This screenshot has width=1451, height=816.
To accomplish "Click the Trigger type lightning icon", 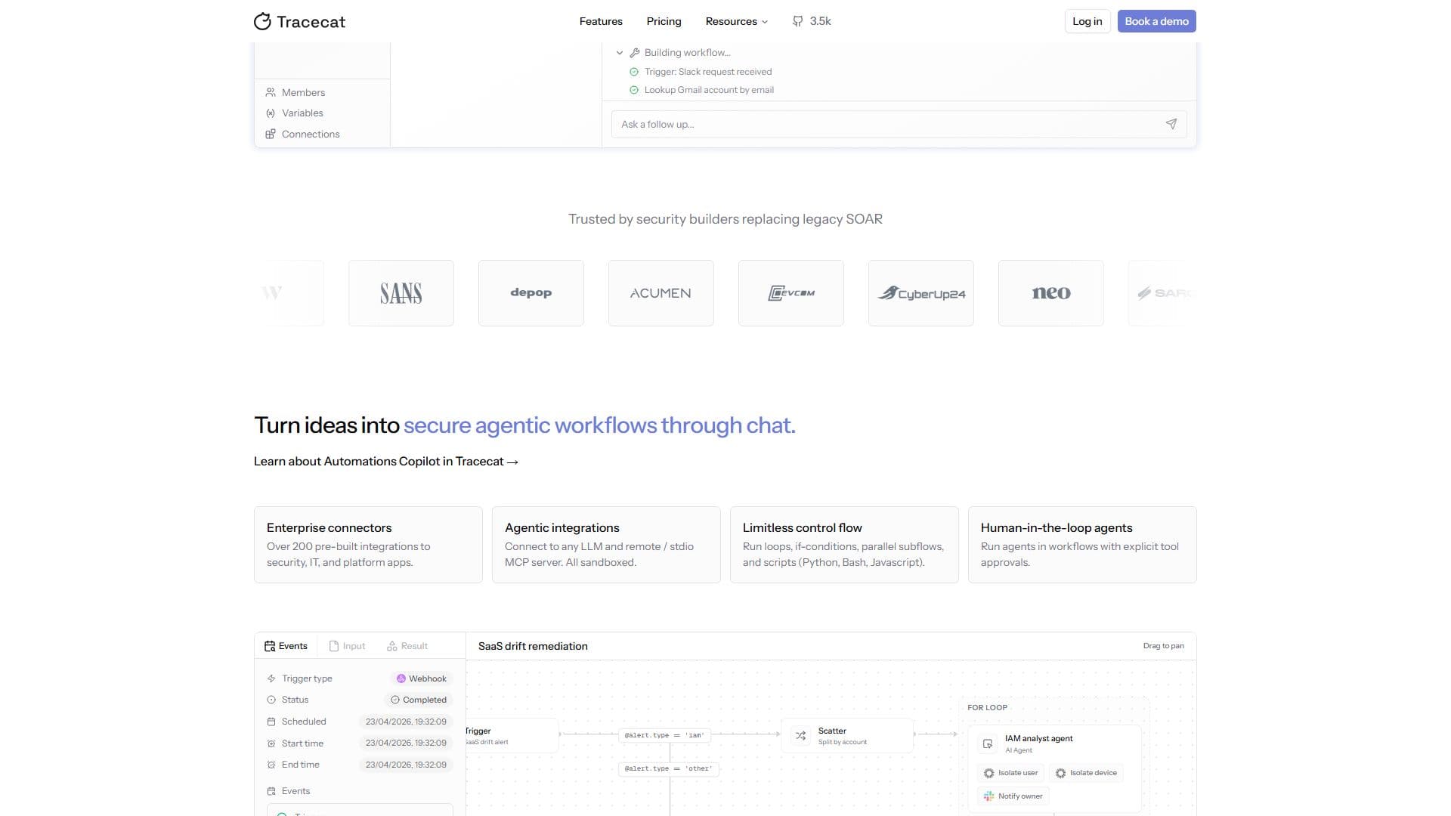I will point(271,678).
